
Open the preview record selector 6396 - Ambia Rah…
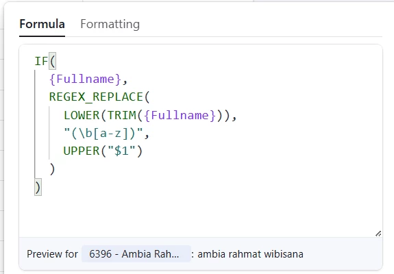pos(136,254)
